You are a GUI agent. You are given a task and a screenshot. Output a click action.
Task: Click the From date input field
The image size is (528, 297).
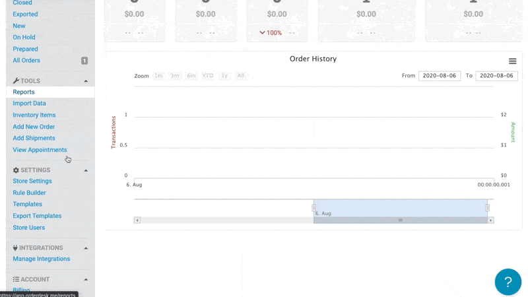pyautogui.click(x=439, y=76)
